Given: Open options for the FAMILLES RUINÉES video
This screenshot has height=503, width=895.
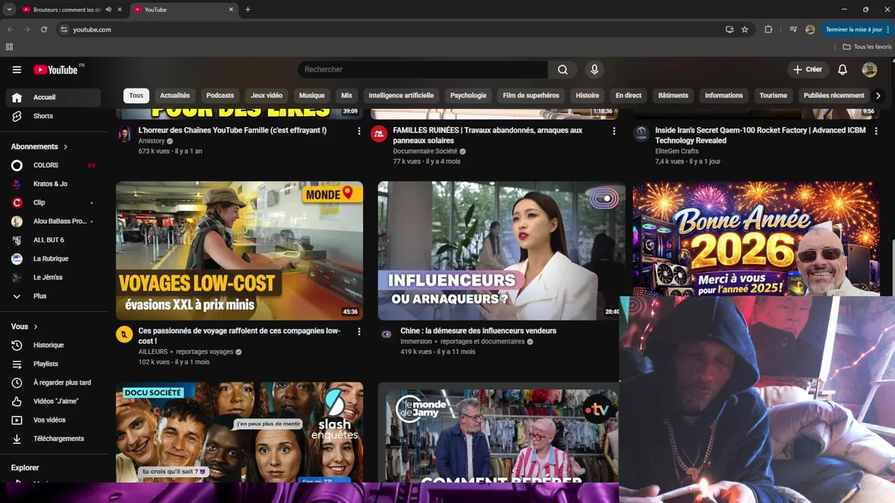Looking at the screenshot, I should click(614, 131).
